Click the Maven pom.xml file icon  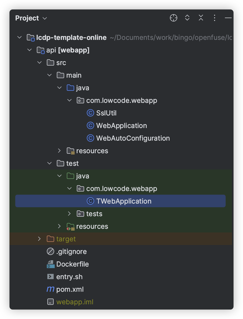click(x=50, y=289)
